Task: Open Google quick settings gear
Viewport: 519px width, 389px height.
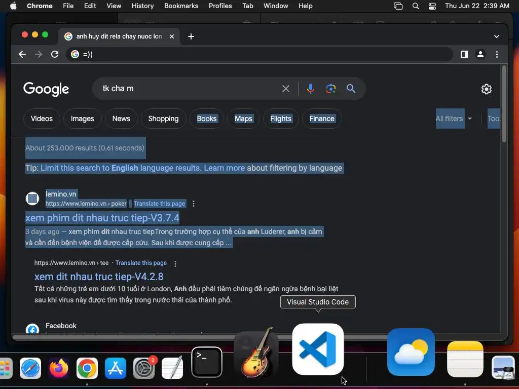Action: (x=486, y=89)
